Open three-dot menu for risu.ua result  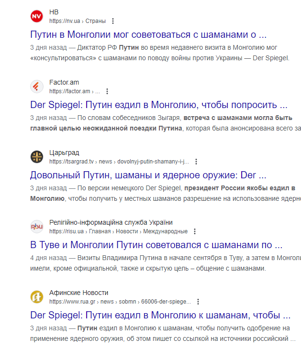195,231
